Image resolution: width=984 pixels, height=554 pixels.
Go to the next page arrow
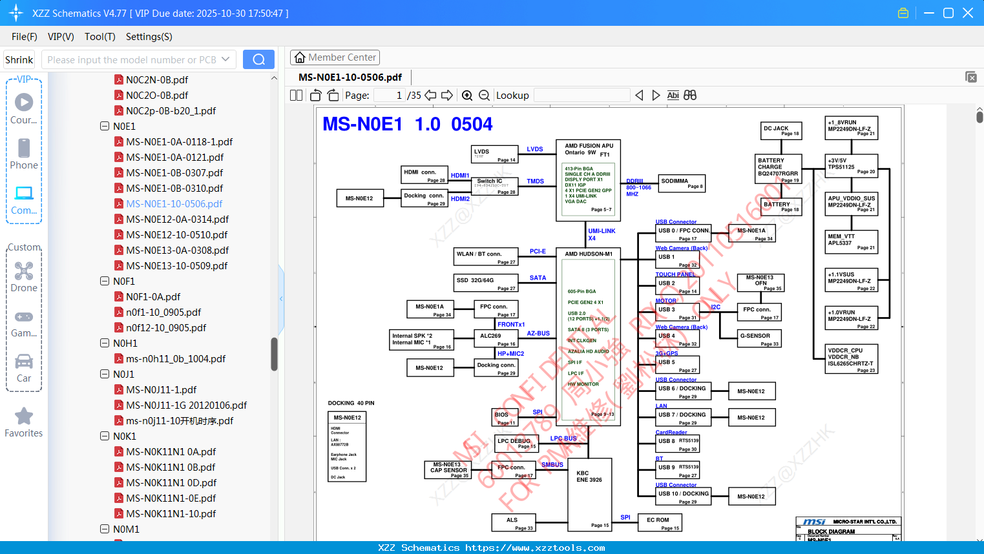pyautogui.click(x=447, y=95)
